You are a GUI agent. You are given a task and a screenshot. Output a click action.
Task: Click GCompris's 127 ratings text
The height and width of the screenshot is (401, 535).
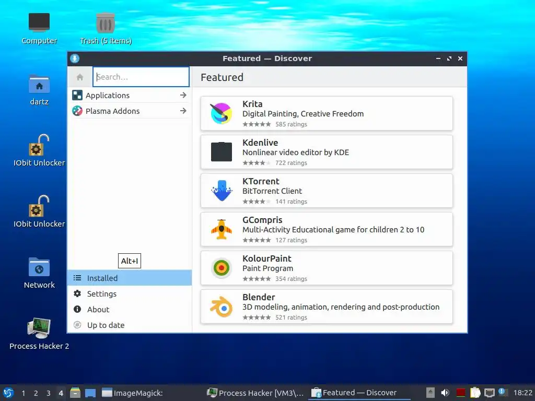click(292, 240)
